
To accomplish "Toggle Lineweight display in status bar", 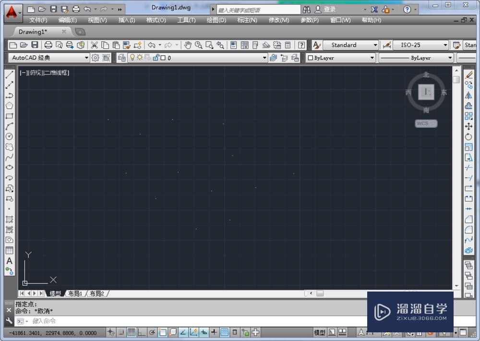I will [214, 332].
